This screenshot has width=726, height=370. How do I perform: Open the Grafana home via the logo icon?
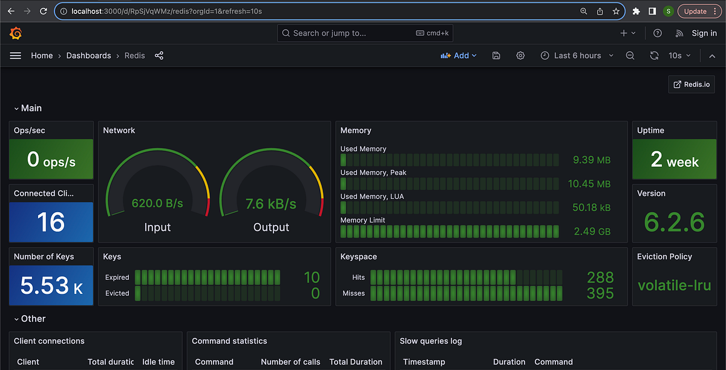coord(15,33)
